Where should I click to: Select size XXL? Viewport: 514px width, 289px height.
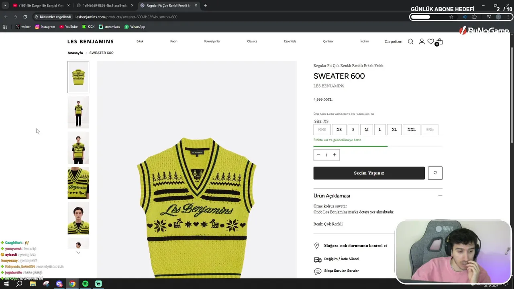[x=412, y=130]
